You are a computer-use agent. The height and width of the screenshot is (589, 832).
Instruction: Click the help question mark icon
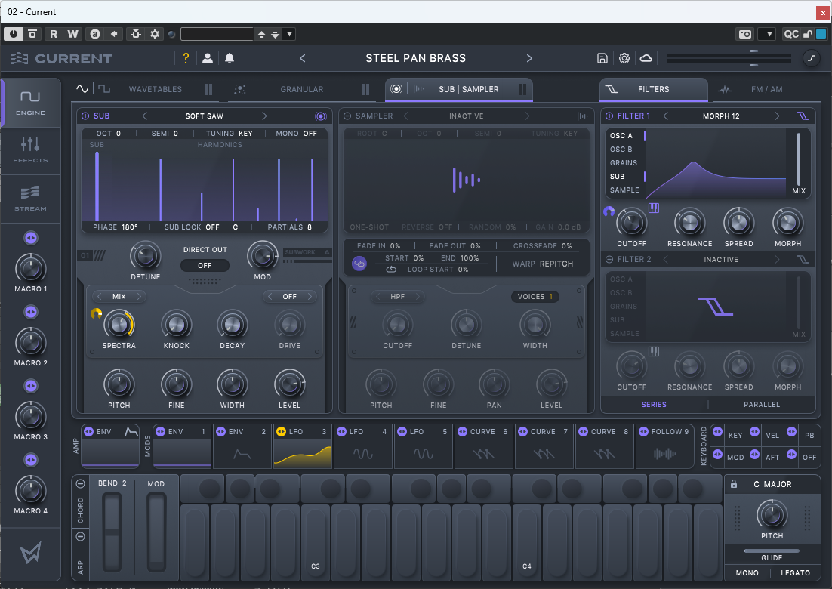click(186, 58)
